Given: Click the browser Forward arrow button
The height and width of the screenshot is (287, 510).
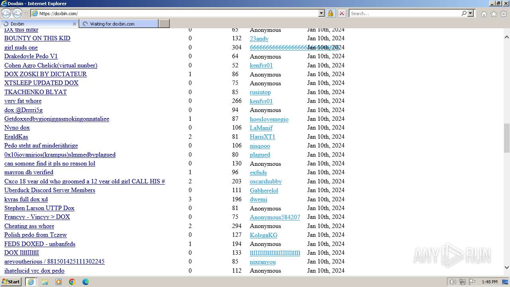Looking at the screenshot, I should click(17, 14).
